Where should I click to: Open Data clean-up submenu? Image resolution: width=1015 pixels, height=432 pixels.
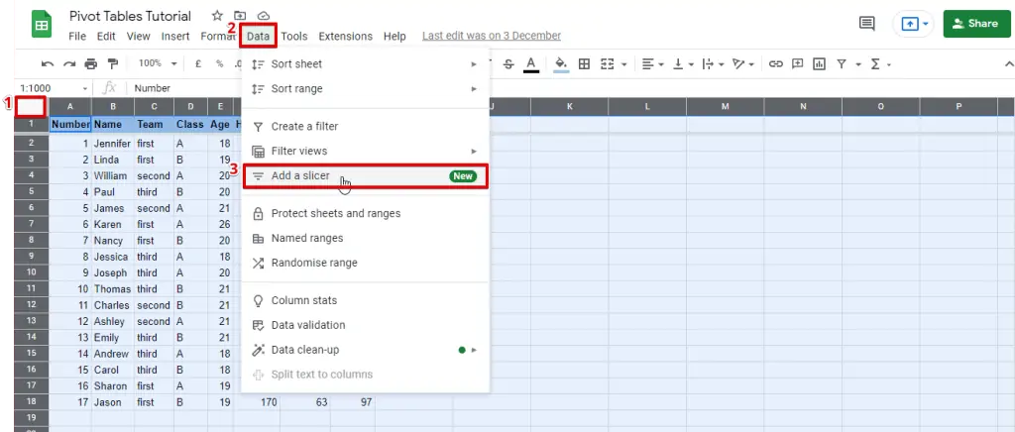click(x=365, y=349)
